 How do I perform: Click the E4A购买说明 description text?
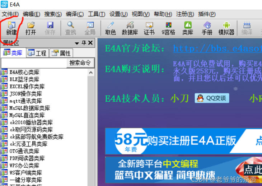tap(217, 71)
